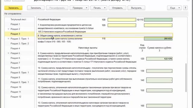Image resolution: width=193 pixels, height=108 pixels.
Task: Click the line 110 field showing 205 933
Action: (x=158, y=39)
